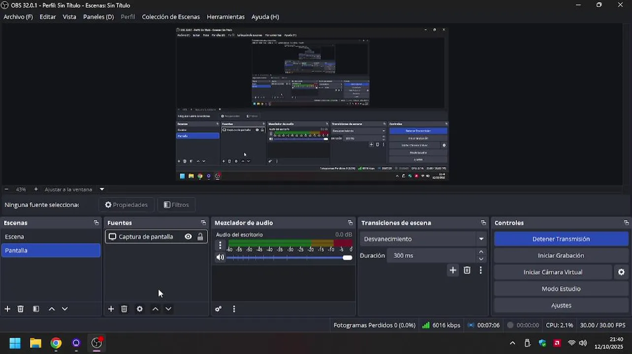Open Audio del escritorio options dots
632x354 pixels.
point(220,245)
